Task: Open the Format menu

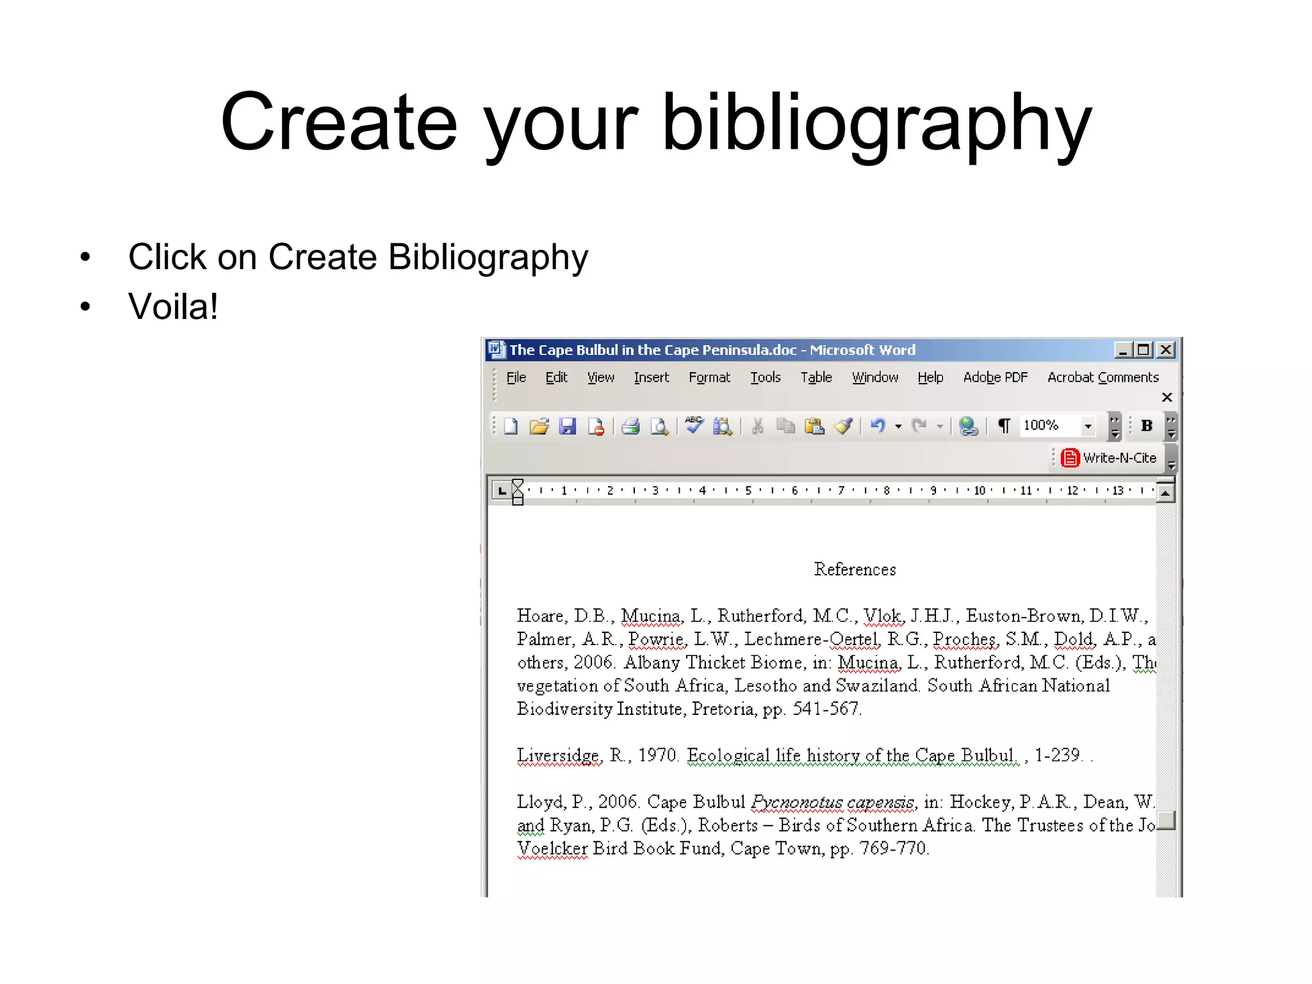Action: (x=709, y=377)
